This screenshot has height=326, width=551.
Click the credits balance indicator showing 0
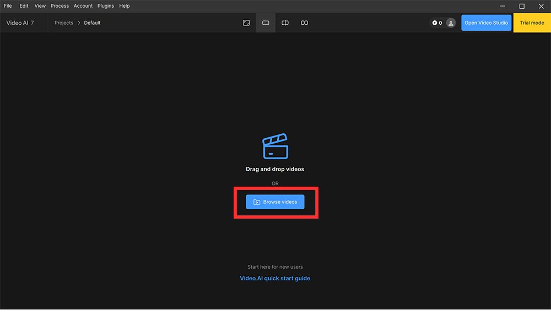coord(437,23)
